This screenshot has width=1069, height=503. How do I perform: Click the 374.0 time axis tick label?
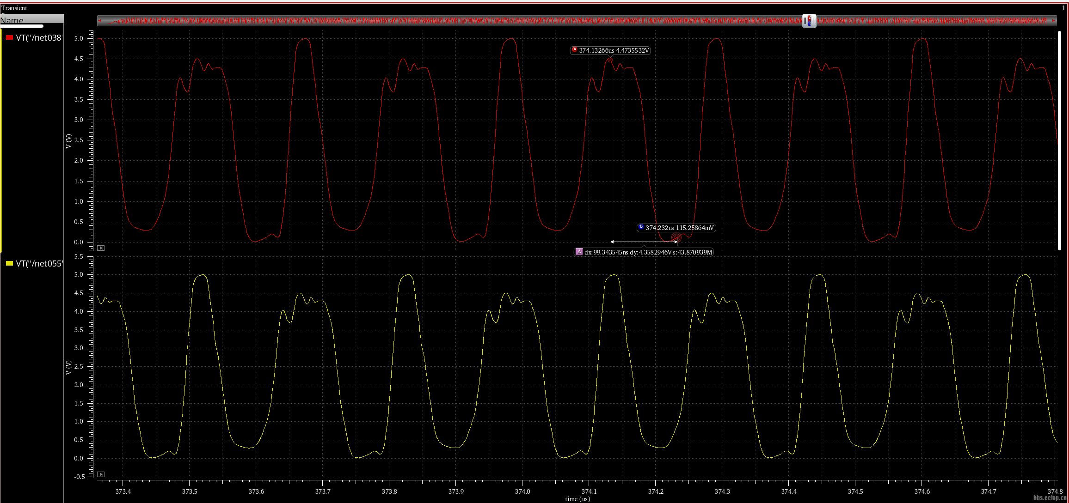522,491
